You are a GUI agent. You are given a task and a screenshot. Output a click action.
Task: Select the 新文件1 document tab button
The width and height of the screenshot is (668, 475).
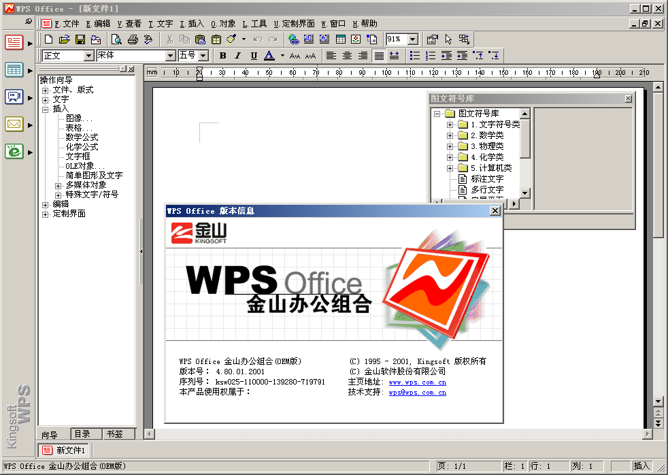pyautogui.click(x=65, y=451)
